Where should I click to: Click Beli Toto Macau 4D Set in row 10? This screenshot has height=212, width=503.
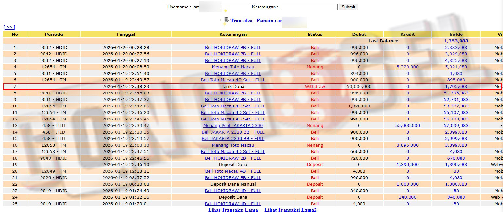point(233,106)
